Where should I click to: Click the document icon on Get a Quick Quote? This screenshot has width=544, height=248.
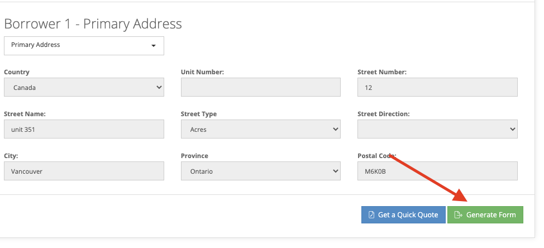tap(371, 214)
